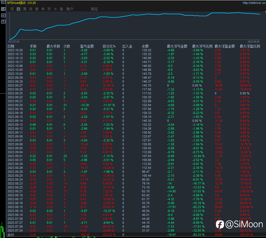Click the 日期 column header
This screenshot has width=266, height=238.
point(11,46)
